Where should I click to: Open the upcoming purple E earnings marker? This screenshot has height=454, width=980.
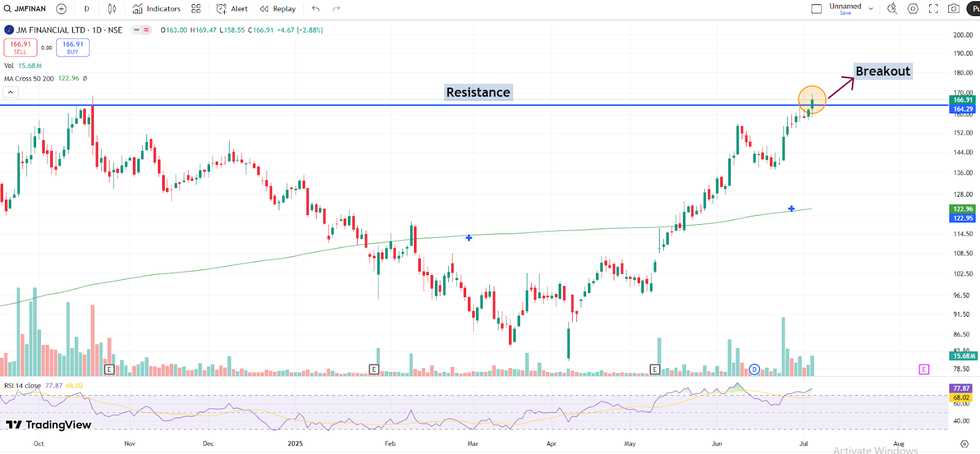924,369
